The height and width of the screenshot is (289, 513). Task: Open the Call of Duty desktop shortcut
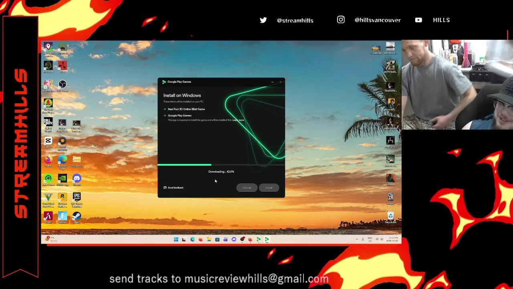coord(48,125)
